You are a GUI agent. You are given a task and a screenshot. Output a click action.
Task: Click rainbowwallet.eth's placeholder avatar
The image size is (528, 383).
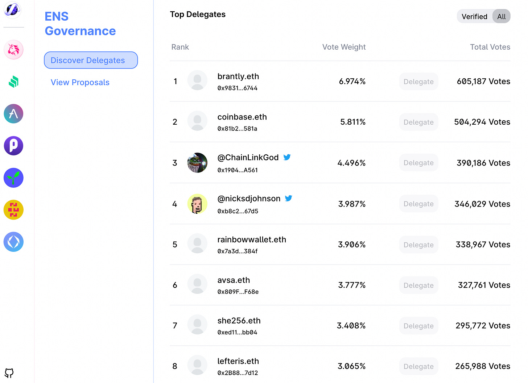(197, 243)
